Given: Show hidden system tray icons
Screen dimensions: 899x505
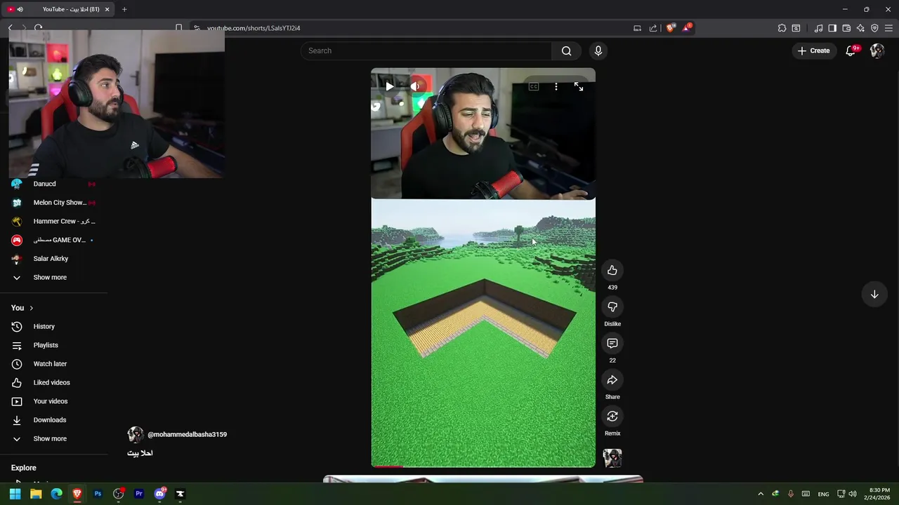Looking at the screenshot, I should (x=761, y=494).
